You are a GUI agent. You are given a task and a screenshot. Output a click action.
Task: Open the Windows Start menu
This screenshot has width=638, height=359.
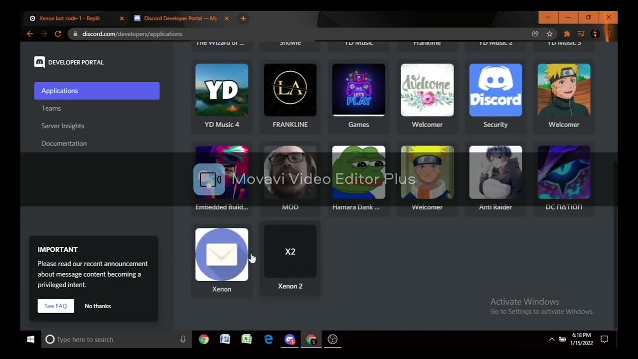point(30,340)
